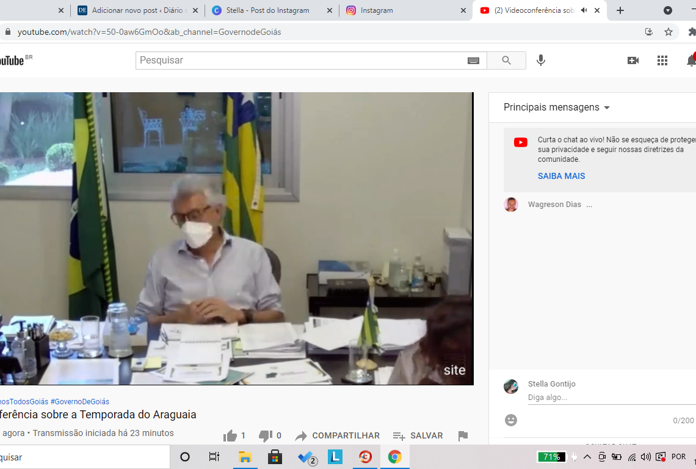The height and width of the screenshot is (469, 696).
Task: Click the '0/200' chat character counter
Action: pos(683,421)
